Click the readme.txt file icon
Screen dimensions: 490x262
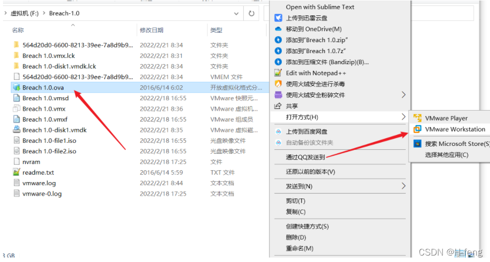(x=16, y=172)
